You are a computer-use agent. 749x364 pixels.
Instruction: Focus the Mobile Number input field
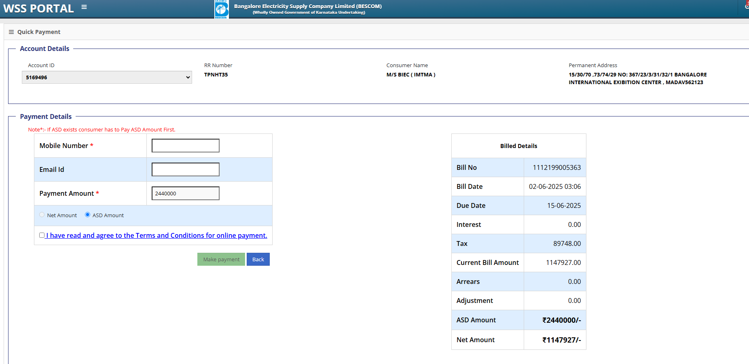pyautogui.click(x=186, y=146)
